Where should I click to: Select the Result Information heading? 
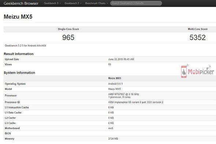point(19,54)
